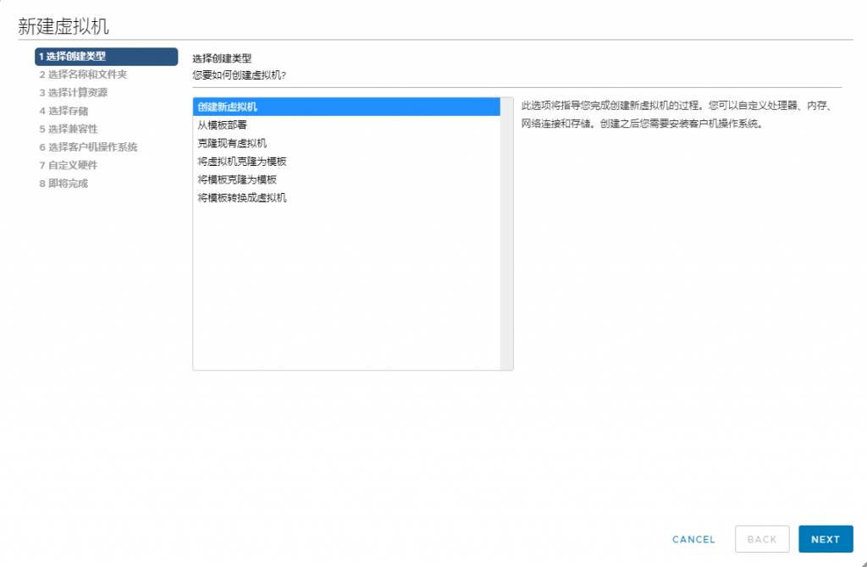
Task: Go to step 8 即将完成
Action: [63, 184]
